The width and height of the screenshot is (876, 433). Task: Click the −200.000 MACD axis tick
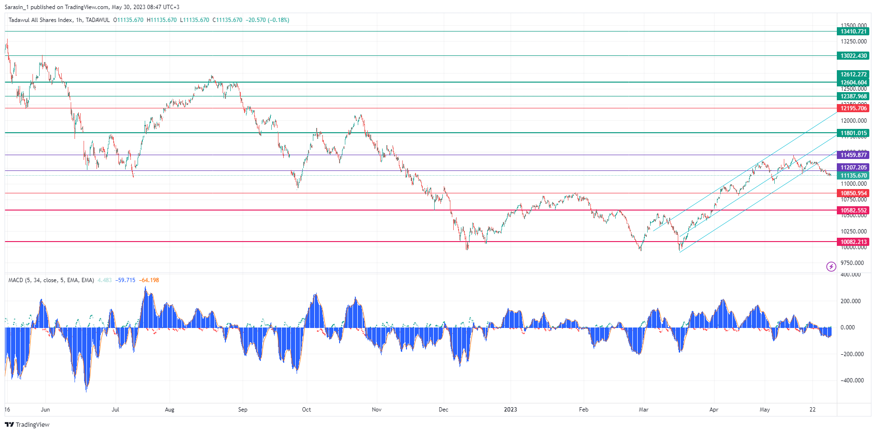(x=852, y=354)
